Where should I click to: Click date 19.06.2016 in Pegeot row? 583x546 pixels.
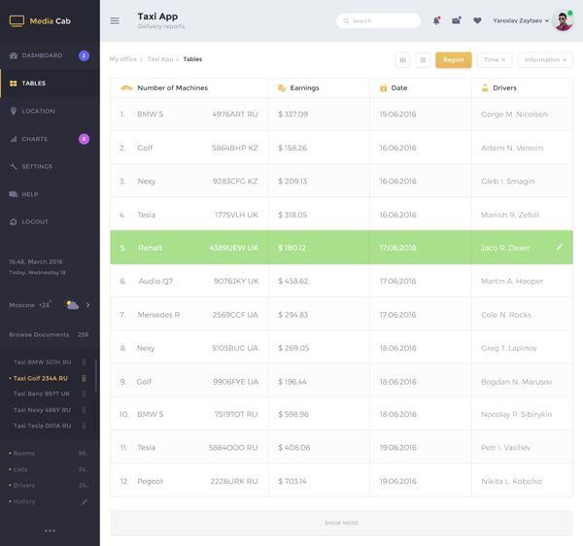397,481
